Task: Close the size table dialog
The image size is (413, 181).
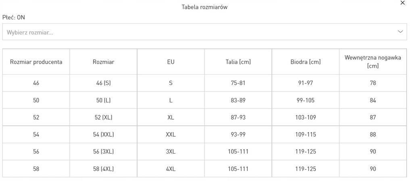Action: click(403, 3)
